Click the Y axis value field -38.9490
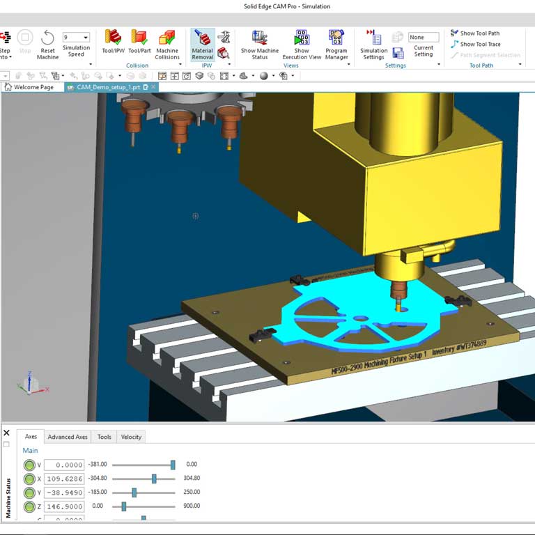The image size is (535, 535). 64,493
